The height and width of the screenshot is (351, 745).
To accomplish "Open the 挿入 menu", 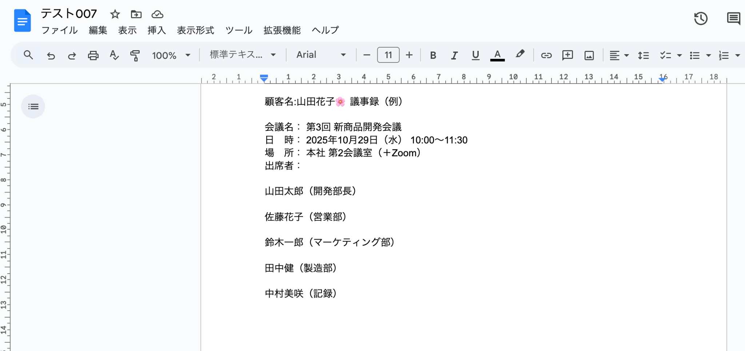I will (x=157, y=30).
